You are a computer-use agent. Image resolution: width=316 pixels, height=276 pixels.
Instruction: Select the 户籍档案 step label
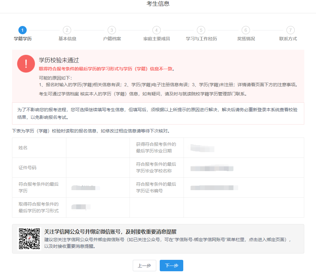pos(112,39)
